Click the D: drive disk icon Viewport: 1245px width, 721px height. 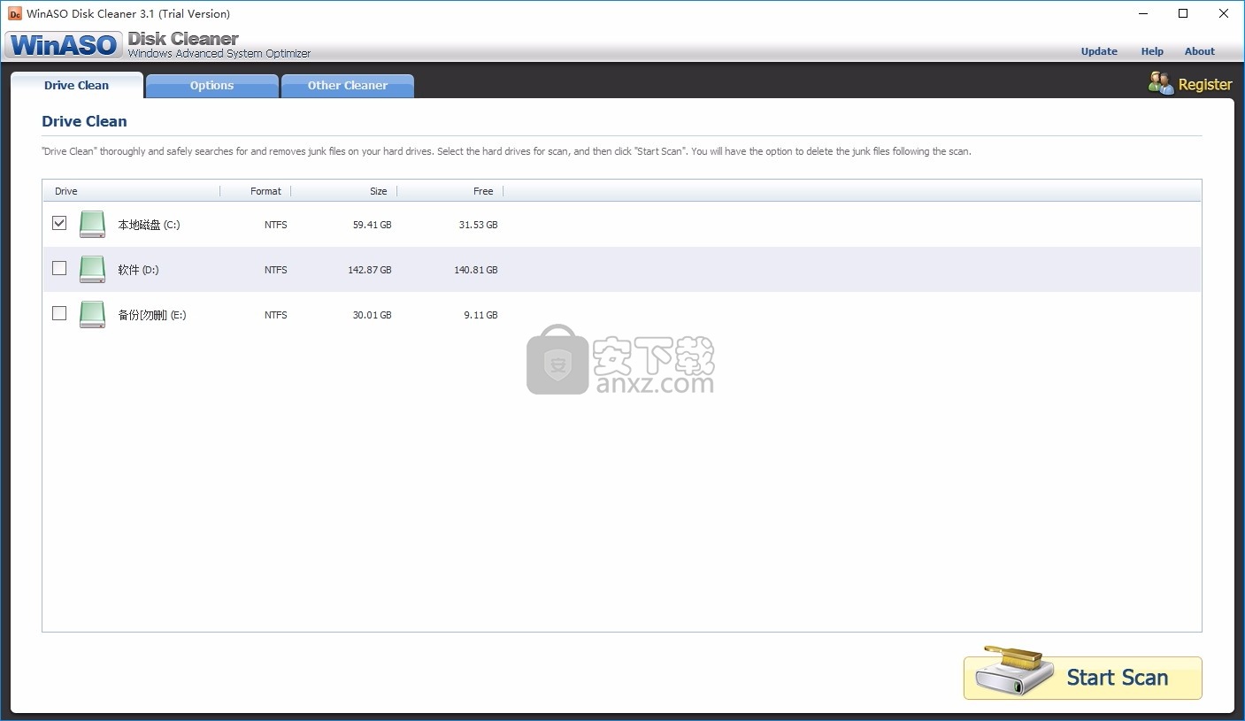92,269
